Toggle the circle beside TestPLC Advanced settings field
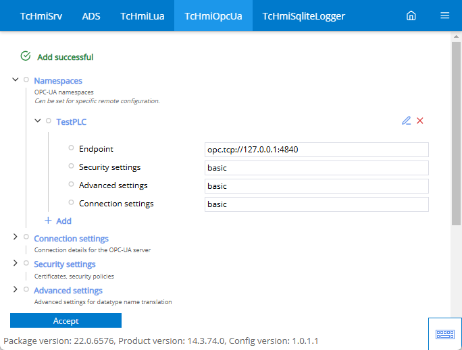Image resolution: width=462 pixels, height=350 pixels. click(x=71, y=184)
